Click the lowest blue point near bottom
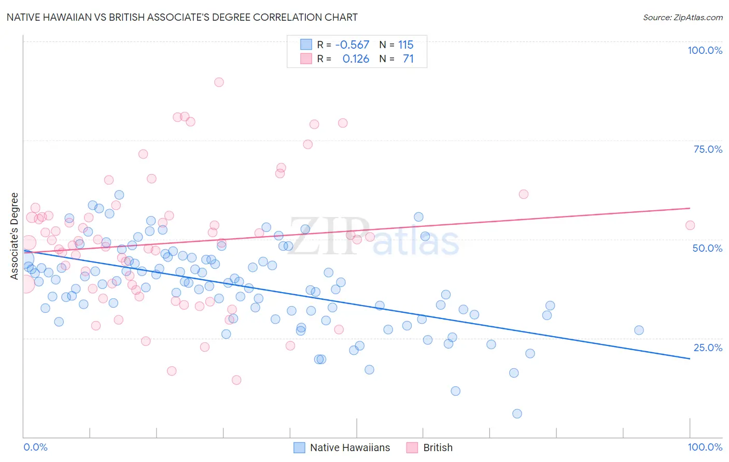 pos(517,413)
